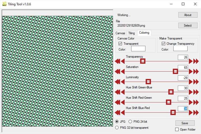The image size is (201, 134).
Task: Click Saturation single-right increase arrow
Action: (x=191, y=72)
